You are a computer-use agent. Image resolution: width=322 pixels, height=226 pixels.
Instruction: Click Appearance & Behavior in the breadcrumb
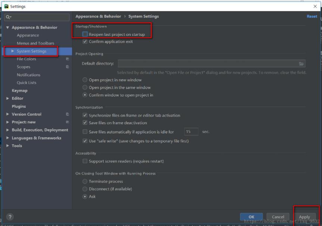tap(98, 16)
